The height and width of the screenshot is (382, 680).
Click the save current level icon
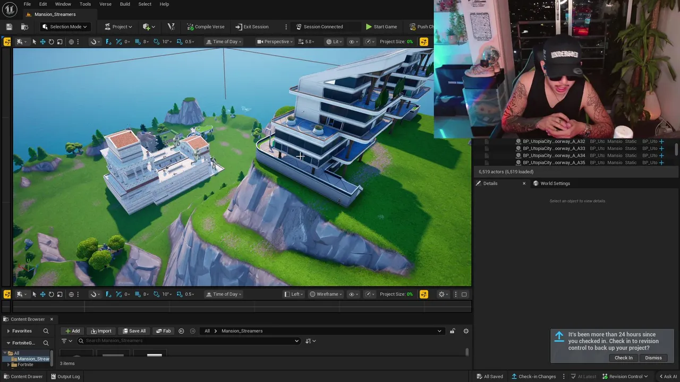[x=9, y=27]
